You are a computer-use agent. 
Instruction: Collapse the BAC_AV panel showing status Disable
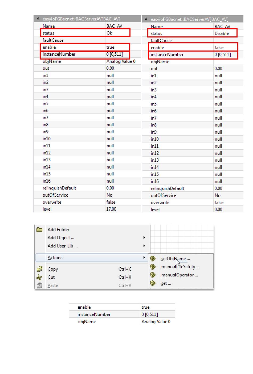[146, 19]
